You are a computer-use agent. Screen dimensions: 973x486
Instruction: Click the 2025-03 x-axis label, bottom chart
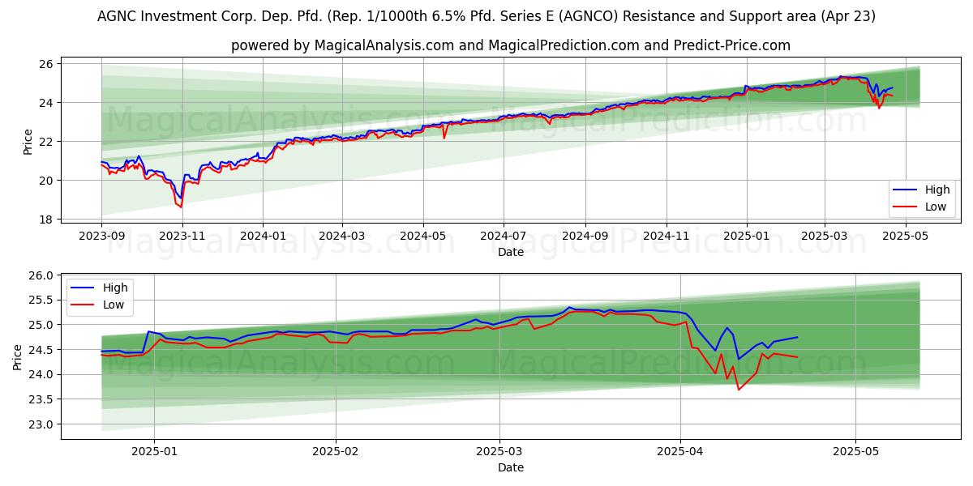(499, 451)
